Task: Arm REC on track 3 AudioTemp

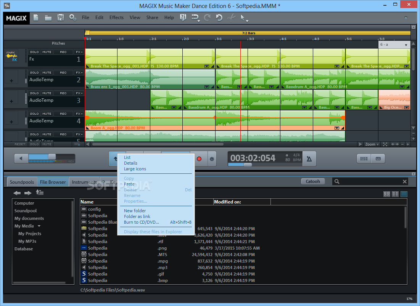Action: click(63, 93)
